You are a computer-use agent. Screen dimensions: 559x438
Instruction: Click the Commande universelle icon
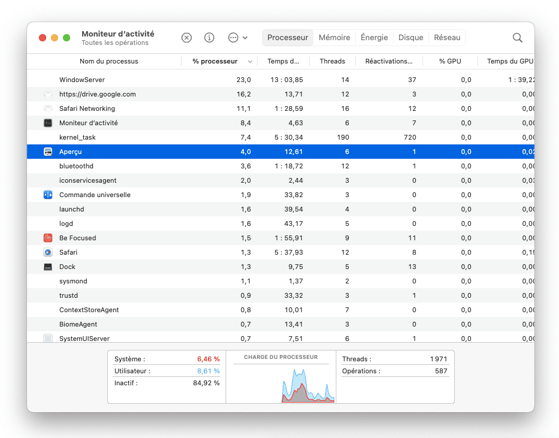[48, 195]
